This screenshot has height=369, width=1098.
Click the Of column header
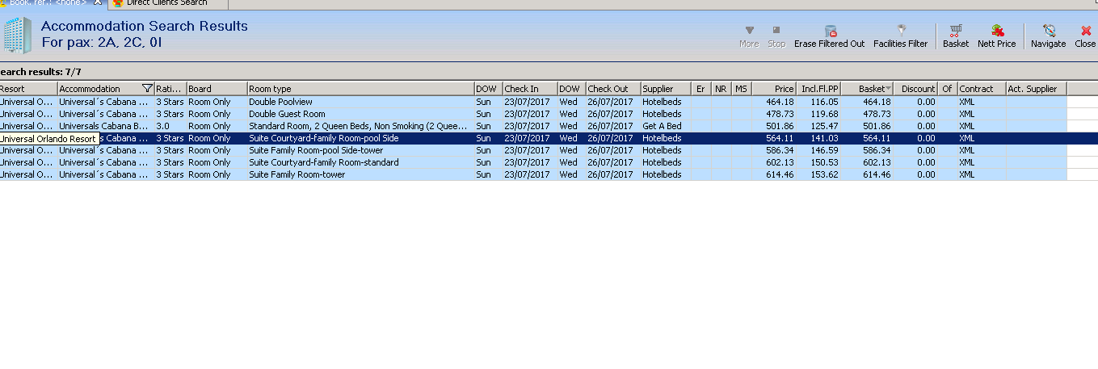coord(948,89)
